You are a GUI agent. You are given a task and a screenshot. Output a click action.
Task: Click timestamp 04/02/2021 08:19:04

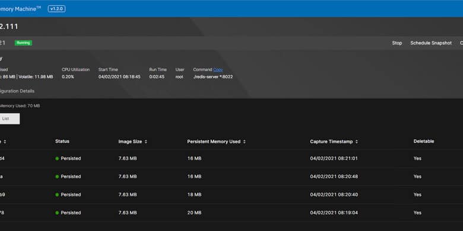tap(334, 213)
